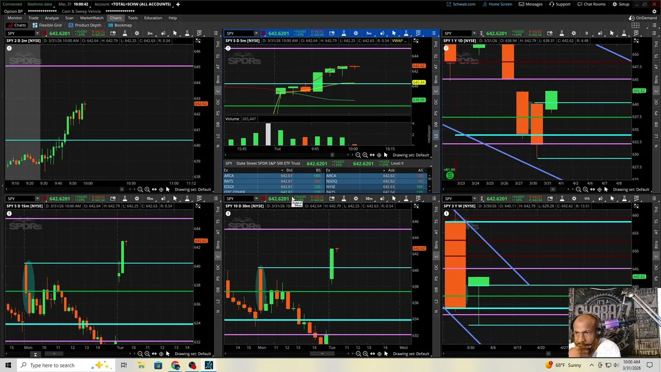Switch to Flexible Grid sub-tab
The width and height of the screenshot is (661, 372).
(46, 25)
